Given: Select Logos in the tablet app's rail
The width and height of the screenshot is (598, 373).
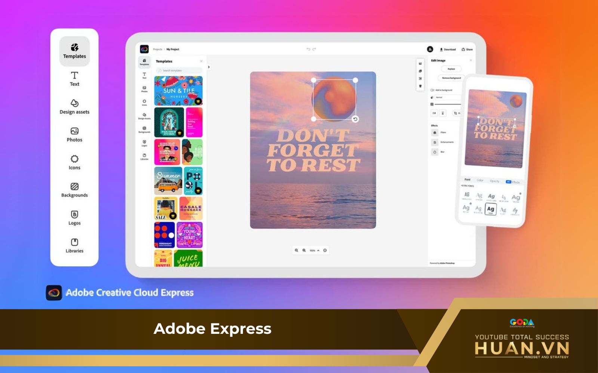Looking at the screenshot, I should coord(144,143).
